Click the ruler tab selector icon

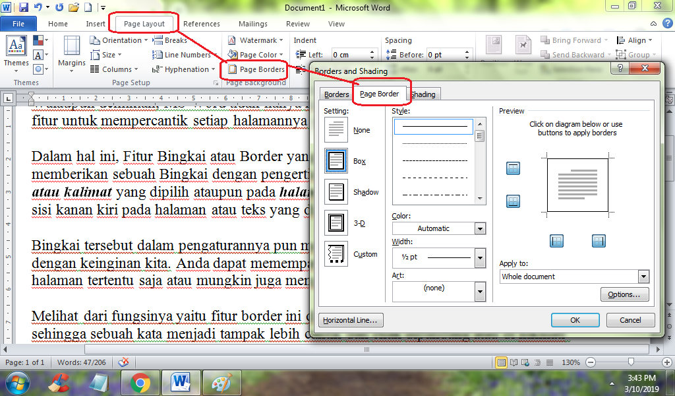click(8, 99)
